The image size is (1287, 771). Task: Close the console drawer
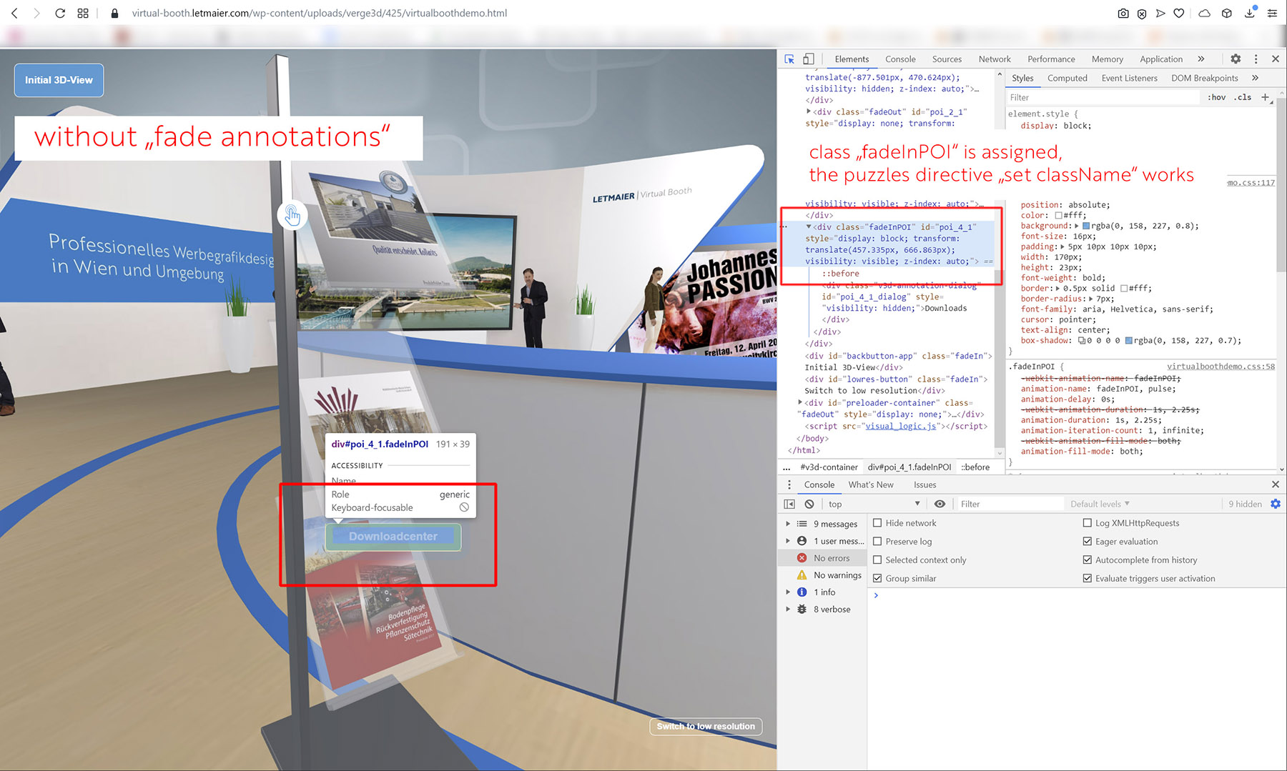(x=1276, y=484)
